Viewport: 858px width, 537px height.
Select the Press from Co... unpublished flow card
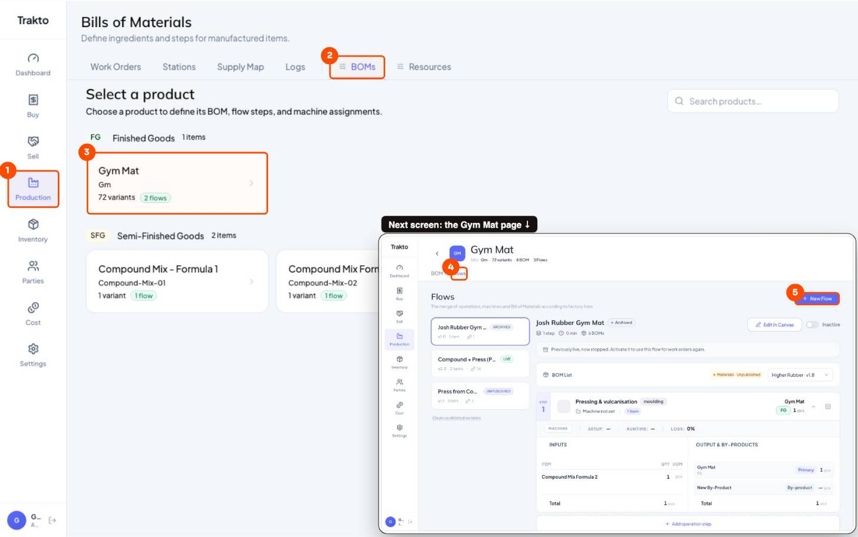point(480,396)
